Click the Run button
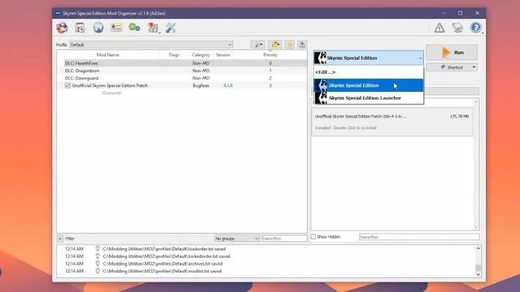The image size is (520, 292). click(x=452, y=52)
